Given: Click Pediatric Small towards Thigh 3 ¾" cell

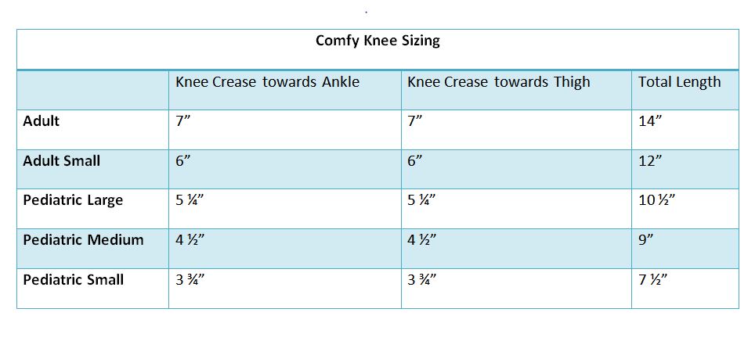Looking at the screenshot, I should click(x=421, y=279).
